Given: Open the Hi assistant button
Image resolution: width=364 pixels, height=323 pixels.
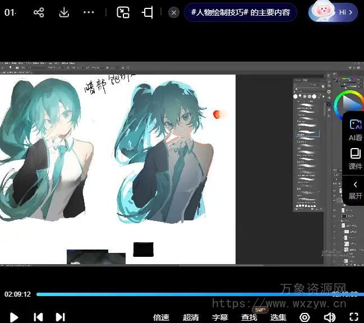Looking at the screenshot, I should pos(333,12).
